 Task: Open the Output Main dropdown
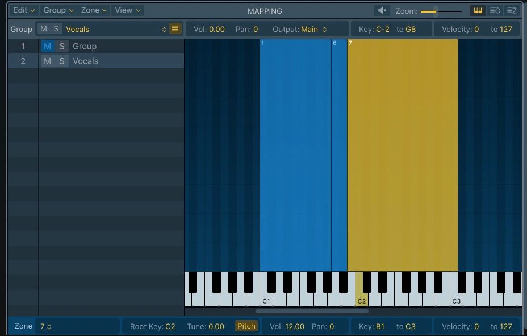313,29
